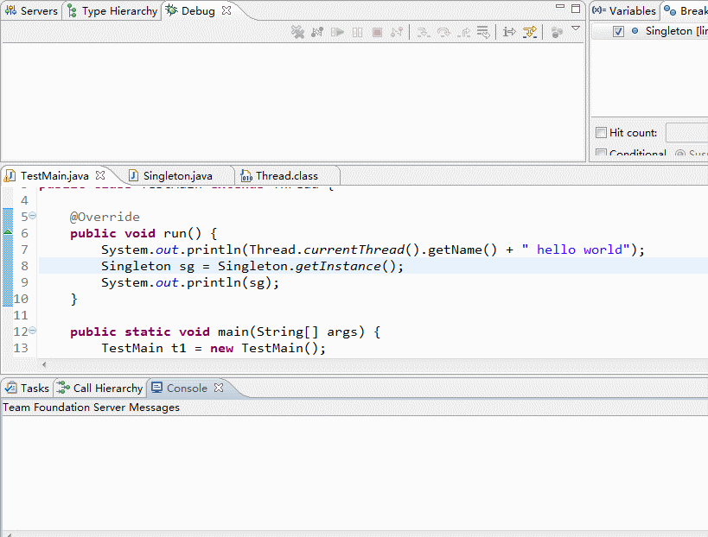Click the 'hello world' string literal
The height and width of the screenshot is (537, 708).
pyautogui.click(x=575, y=250)
